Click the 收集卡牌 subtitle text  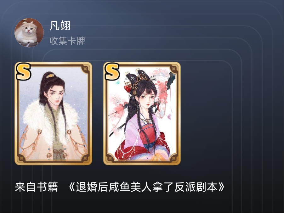coord(67,41)
